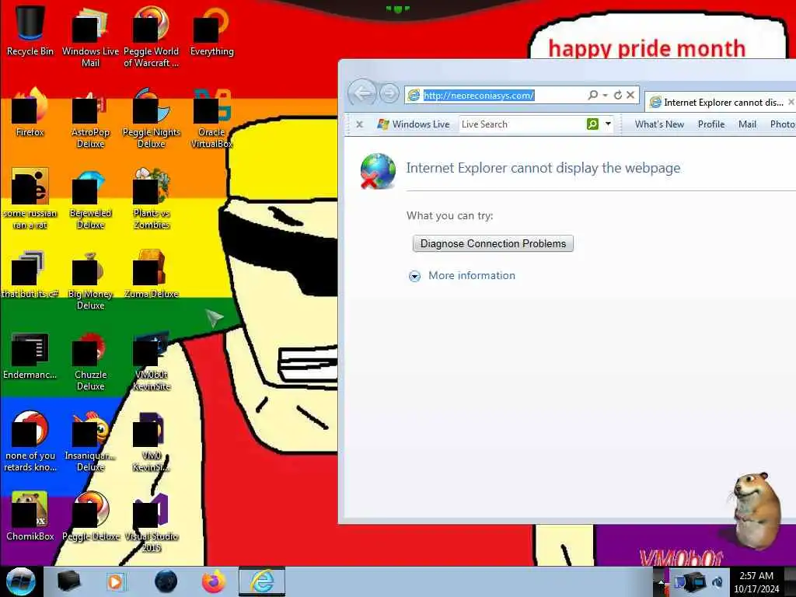
Task: Open the Windows Start menu orb
Action: click(20, 581)
